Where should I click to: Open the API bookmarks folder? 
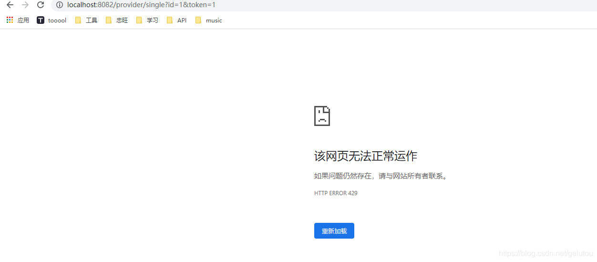[177, 20]
